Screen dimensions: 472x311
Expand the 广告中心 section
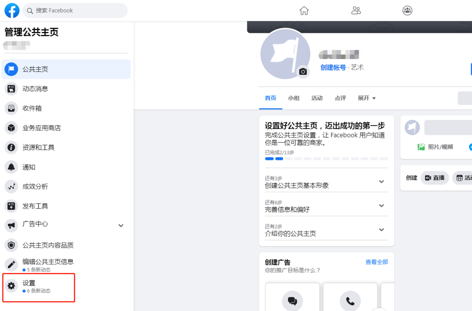pyautogui.click(x=121, y=225)
